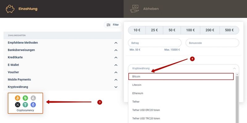Screen dimensions: 247x123
Task: Select Ethereum in the dropdown list
Action: click(x=138, y=93)
